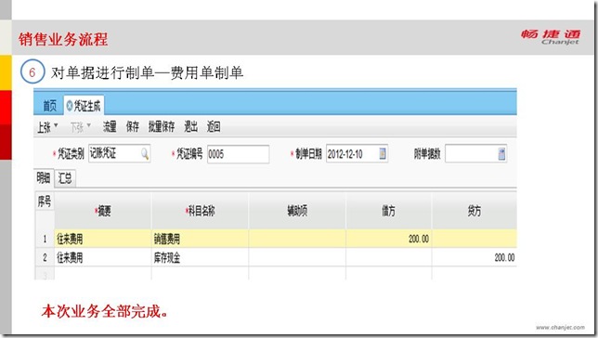Select row 2 摘要 cell 往来费用
The height and width of the screenshot is (338, 598).
(103, 257)
